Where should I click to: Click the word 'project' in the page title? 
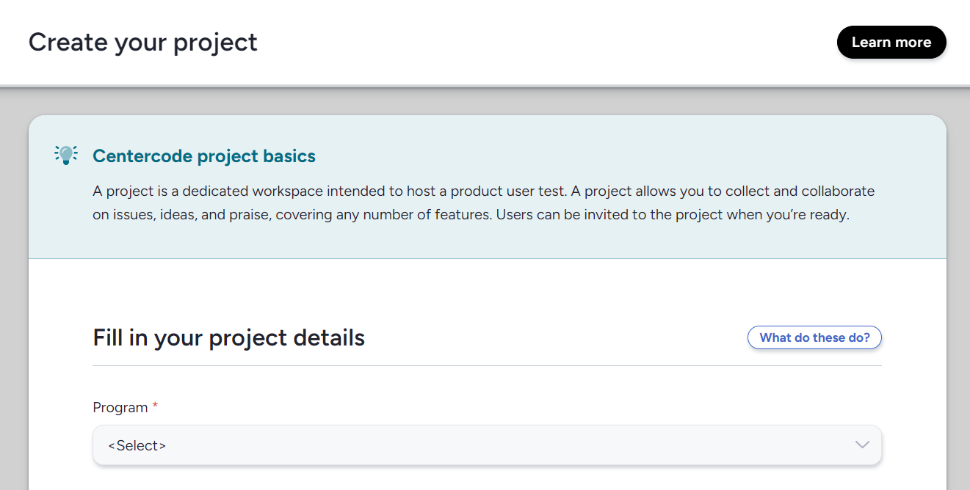(215, 43)
